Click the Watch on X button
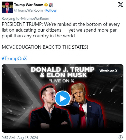 click(x=108, y=71)
